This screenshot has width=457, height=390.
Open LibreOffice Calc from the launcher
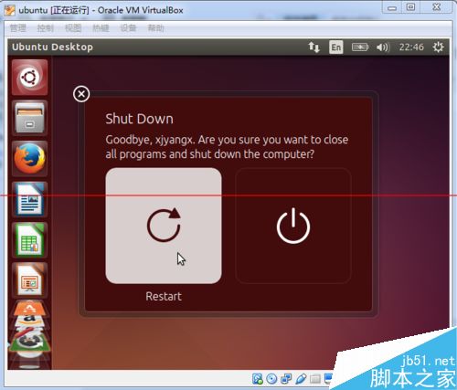pyautogui.click(x=29, y=240)
